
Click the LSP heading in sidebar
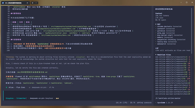pos(157,48)
